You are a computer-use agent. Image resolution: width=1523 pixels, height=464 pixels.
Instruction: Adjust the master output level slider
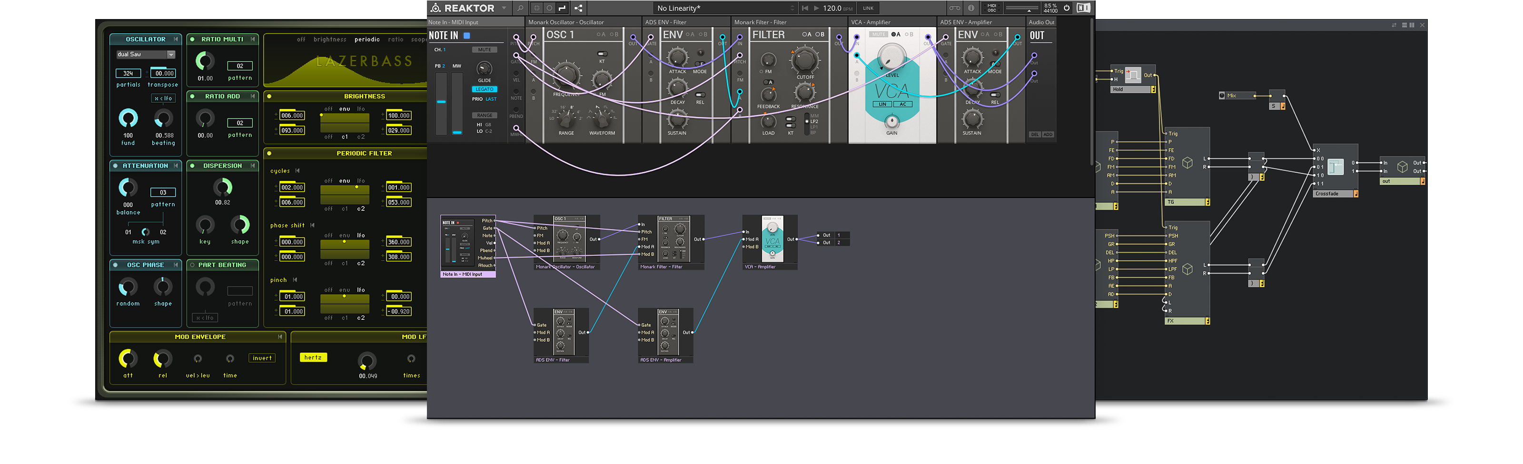[1022, 8]
